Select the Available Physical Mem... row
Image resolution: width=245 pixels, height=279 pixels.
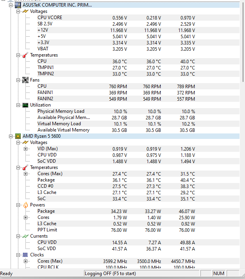coord(138,117)
